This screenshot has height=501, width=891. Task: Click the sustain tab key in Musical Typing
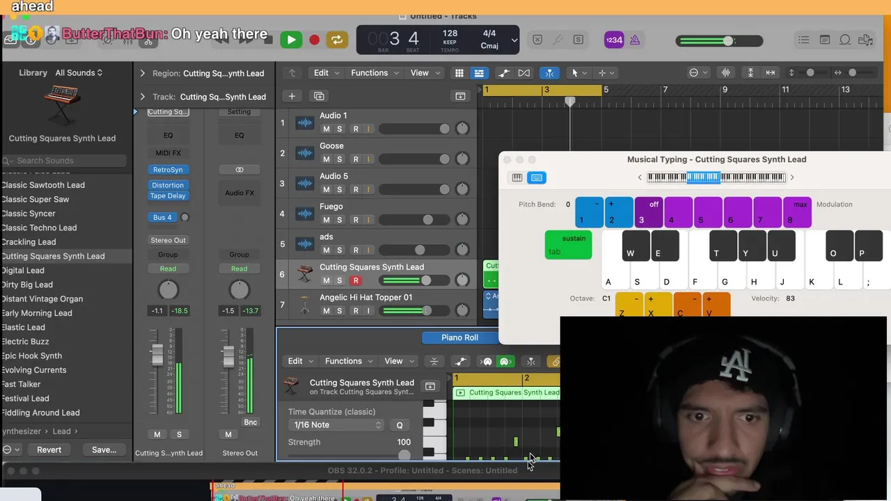coord(568,245)
